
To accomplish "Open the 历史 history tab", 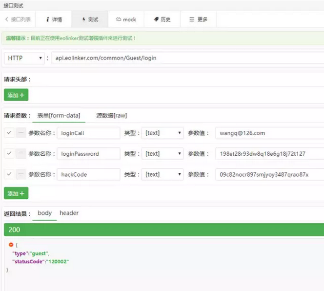I will [x=162, y=19].
